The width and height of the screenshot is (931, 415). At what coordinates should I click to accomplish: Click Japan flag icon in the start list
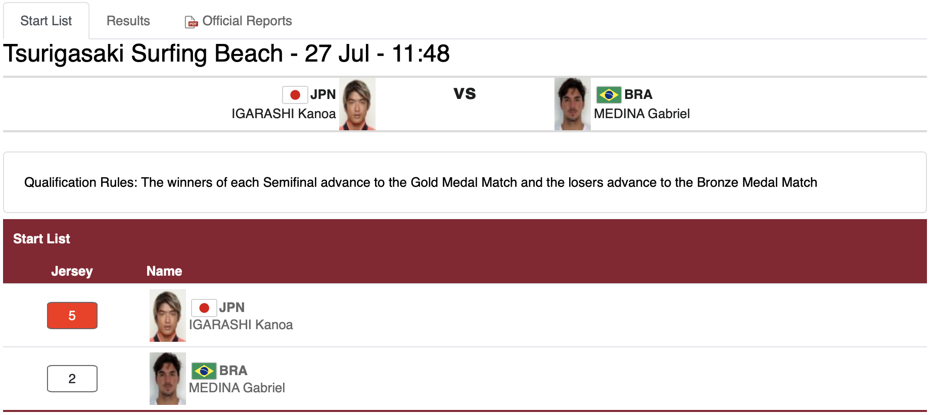click(204, 307)
